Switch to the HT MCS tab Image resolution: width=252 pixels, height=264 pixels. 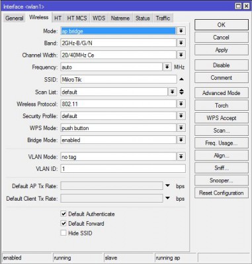77,18
